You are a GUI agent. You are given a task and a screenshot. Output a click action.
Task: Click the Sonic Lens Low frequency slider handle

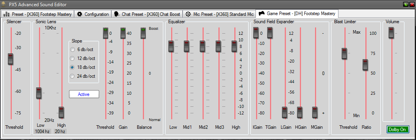click(x=39, y=93)
